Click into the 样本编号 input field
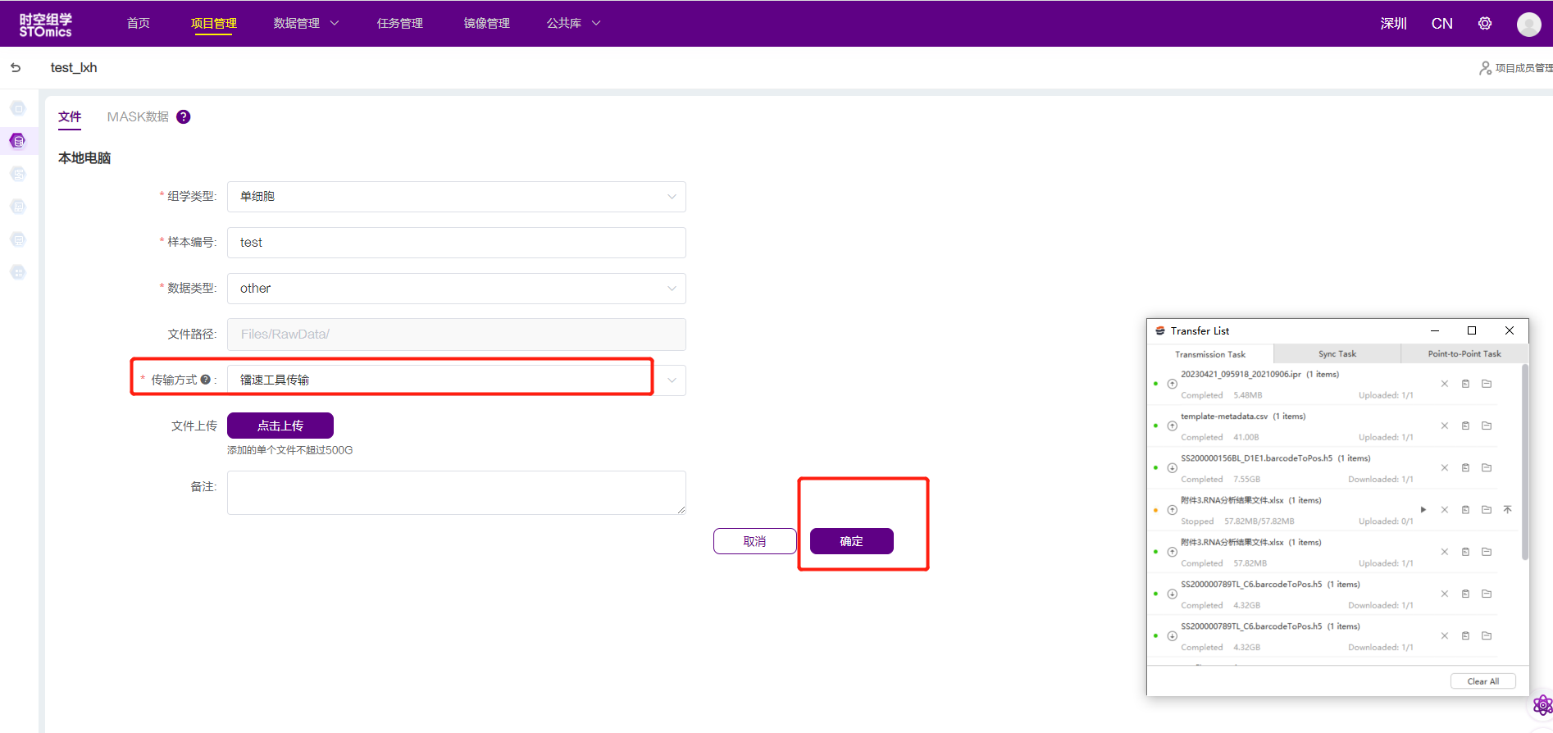Viewport: 1553px width, 733px height. (456, 243)
